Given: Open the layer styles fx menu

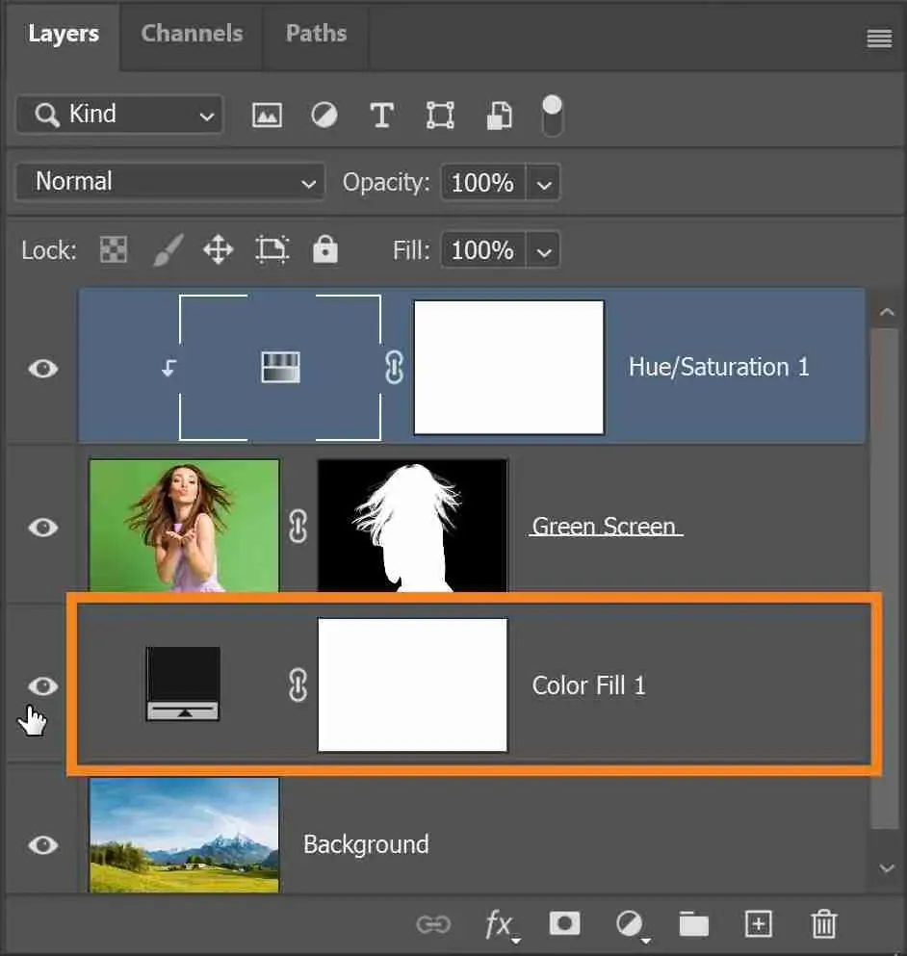Looking at the screenshot, I should [499, 925].
